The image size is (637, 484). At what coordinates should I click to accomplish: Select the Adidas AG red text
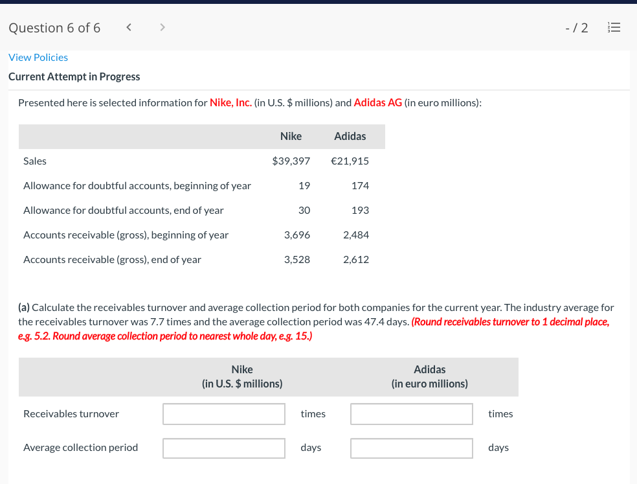pos(378,102)
